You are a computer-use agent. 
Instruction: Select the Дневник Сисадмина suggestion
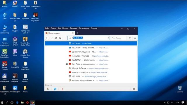coord(91,52)
